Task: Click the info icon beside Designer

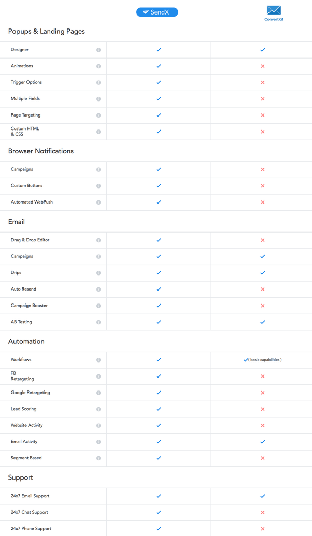Action: [x=98, y=50]
